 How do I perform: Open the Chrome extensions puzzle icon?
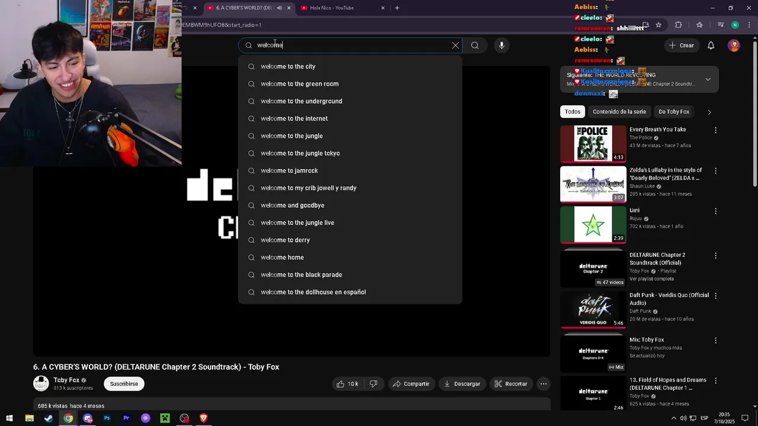[x=679, y=25]
